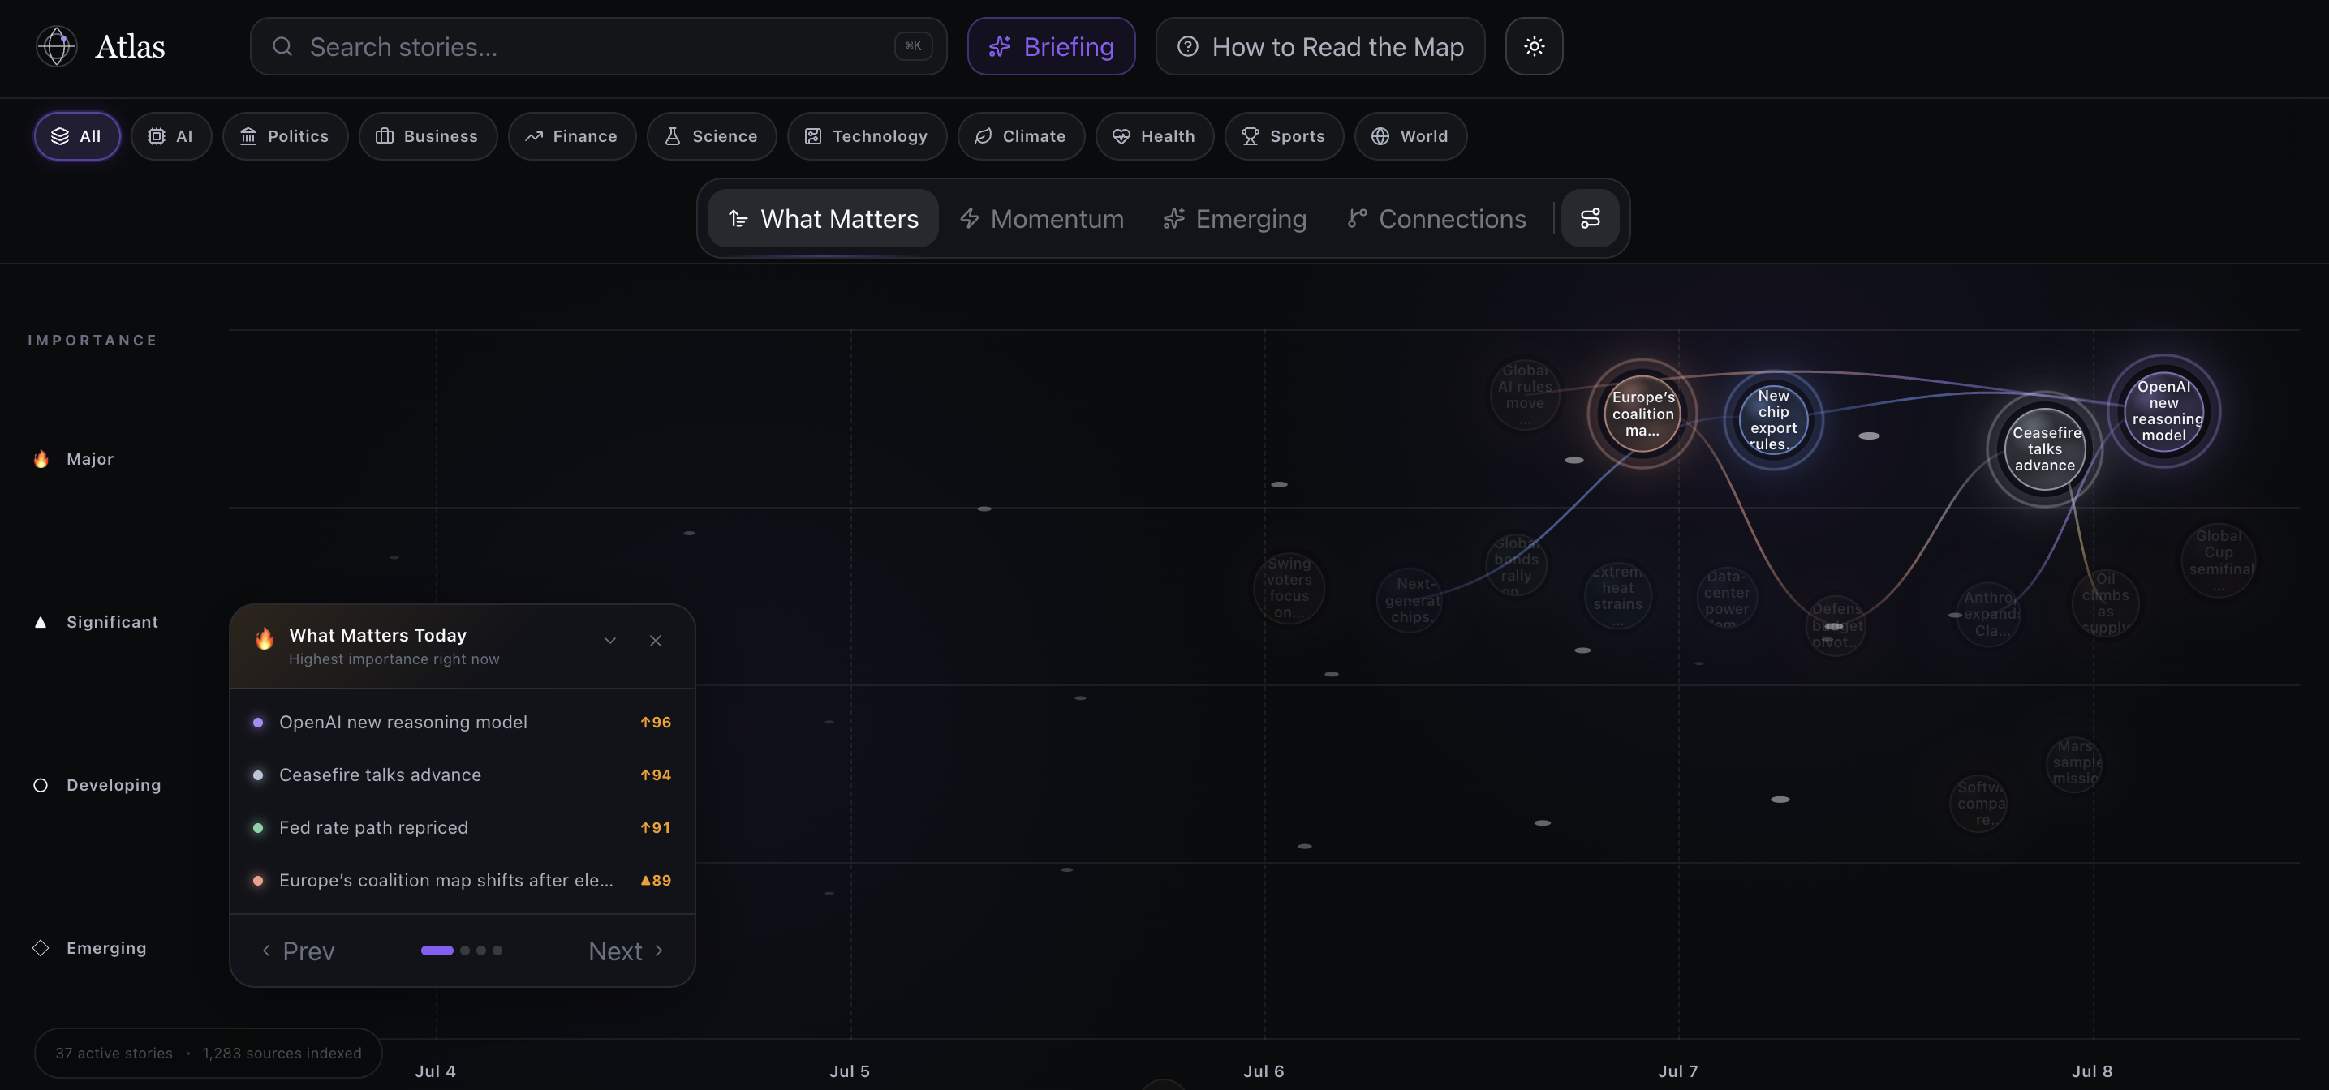Click the Briefing sparkle icon
The height and width of the screenshot is (1090, 2329).
pyautogui.click(x=999, y=46)
